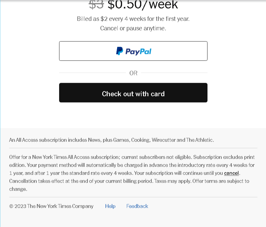Pay using the PayPal button

click(133, 51)
